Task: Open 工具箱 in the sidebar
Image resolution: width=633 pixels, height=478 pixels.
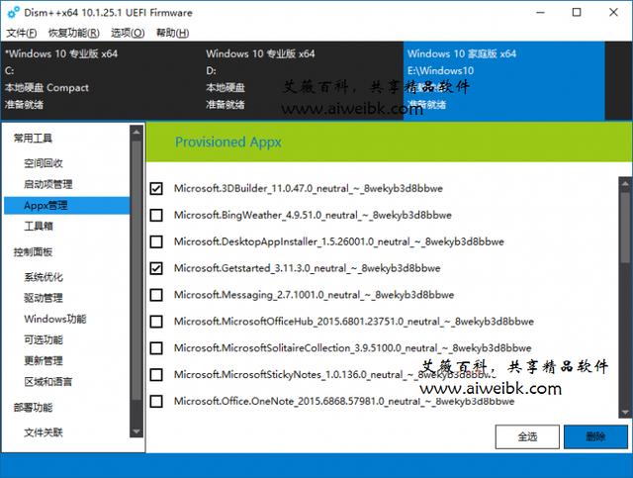Action: coord(39,226)
